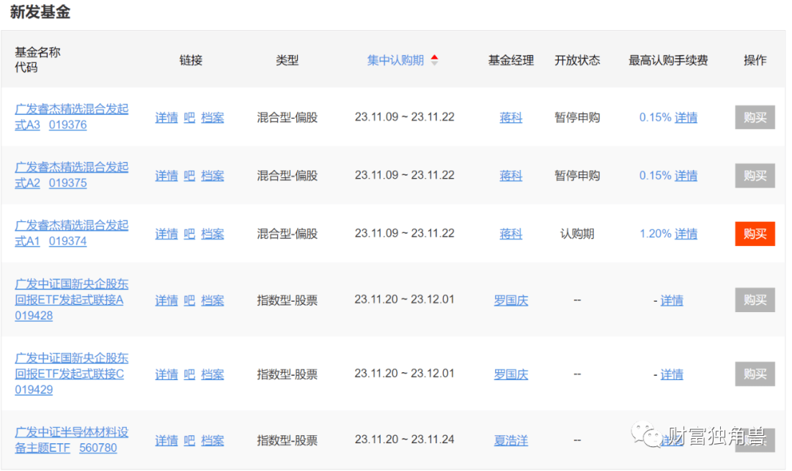Click the red sort arrow beside 集中认购期
Screen dimensions: 792x471
point(434,57)
